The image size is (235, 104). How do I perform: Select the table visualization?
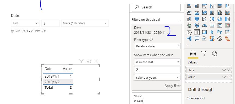point(197,32)
